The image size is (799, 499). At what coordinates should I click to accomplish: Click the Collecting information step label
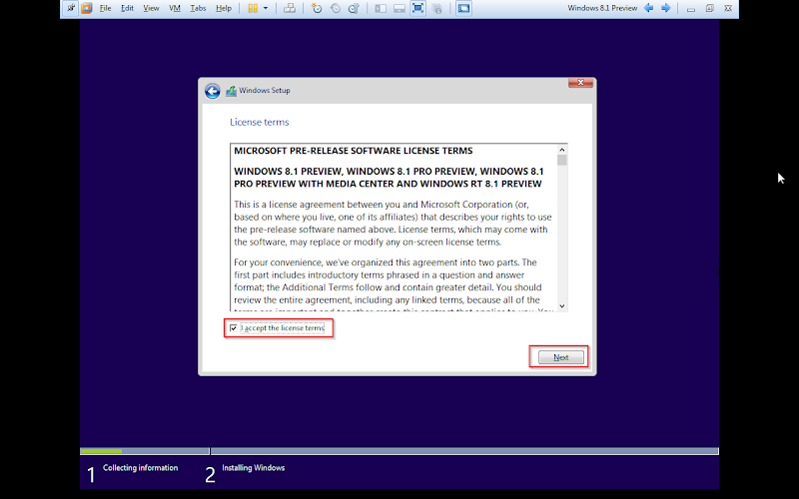(x=140, y=468)
